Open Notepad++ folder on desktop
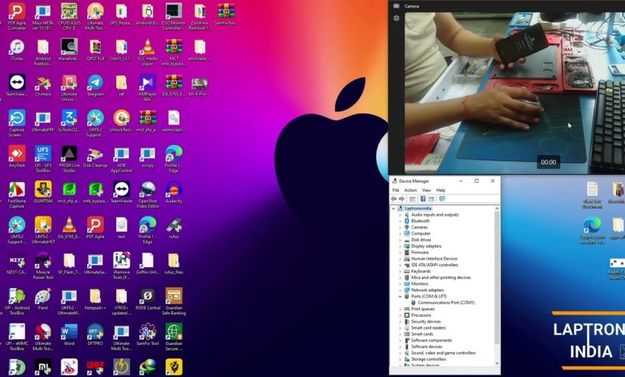Image resolution: width=625 pixels, height=377 pixels. tap(95, 299)
